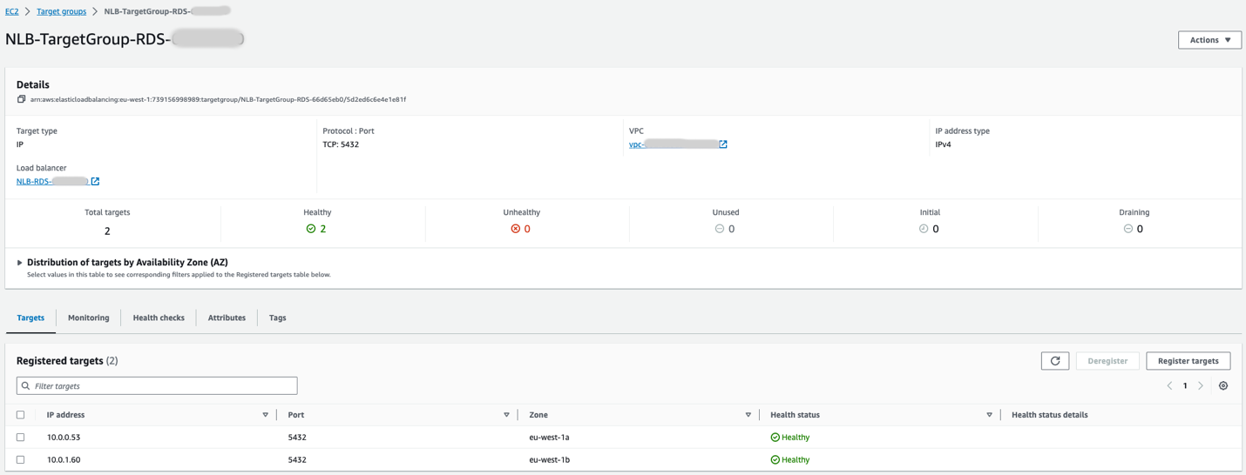The width and height of the screenshot is (1246, 475).
Task: Click the Healthy count 2
Action: 323,229
